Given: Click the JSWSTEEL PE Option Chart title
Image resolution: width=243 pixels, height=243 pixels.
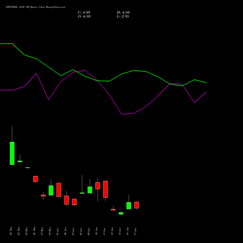Looking at the screenshot, I should pyautogui.click(x=35, y=7).
